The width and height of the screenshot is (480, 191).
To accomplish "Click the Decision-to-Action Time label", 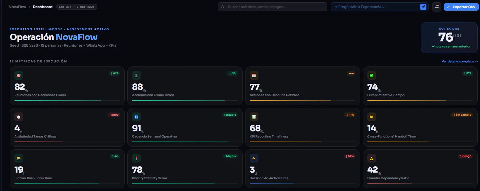I will tap(269, 178).
